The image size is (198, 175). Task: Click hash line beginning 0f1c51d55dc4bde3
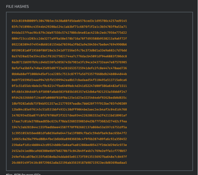pyautogui.click(x=69, y=86)
